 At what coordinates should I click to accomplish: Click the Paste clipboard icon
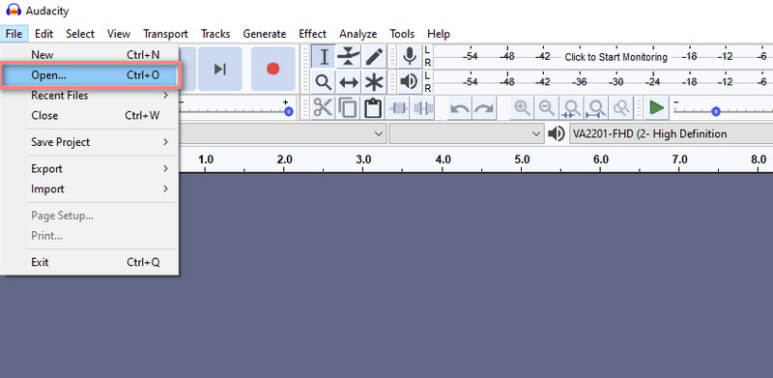click(373, 107)
